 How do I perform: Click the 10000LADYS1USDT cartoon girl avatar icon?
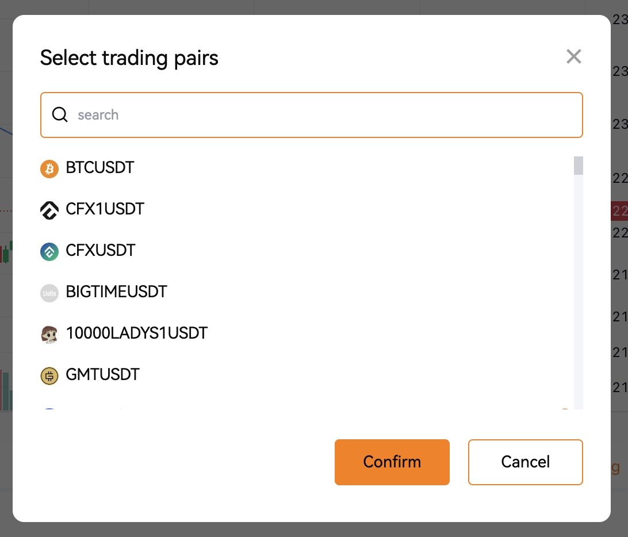coord(49,335)
